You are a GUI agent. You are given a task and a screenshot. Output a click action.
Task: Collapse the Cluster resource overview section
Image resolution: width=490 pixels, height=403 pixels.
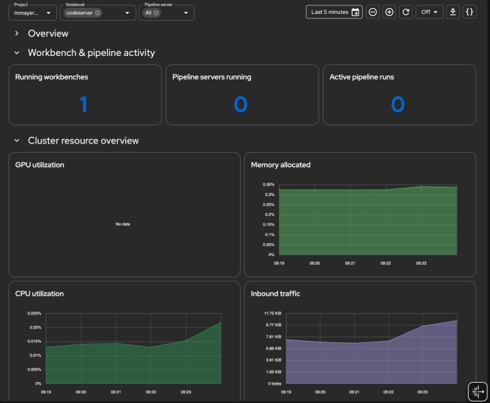pos(16,140)
